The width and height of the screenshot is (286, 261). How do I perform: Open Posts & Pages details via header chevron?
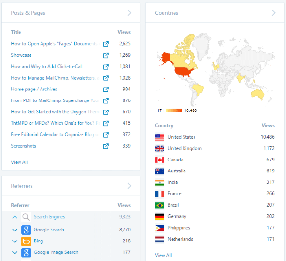click(x=129, y=13)
